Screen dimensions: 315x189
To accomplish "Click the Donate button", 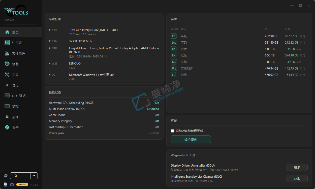I will coord(22,184).
